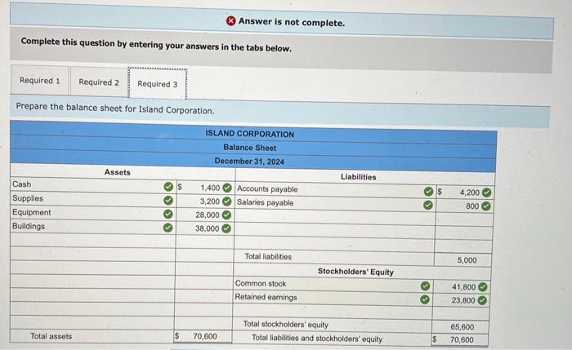Click the Accounts payable amount 4,200

[465, 193]
